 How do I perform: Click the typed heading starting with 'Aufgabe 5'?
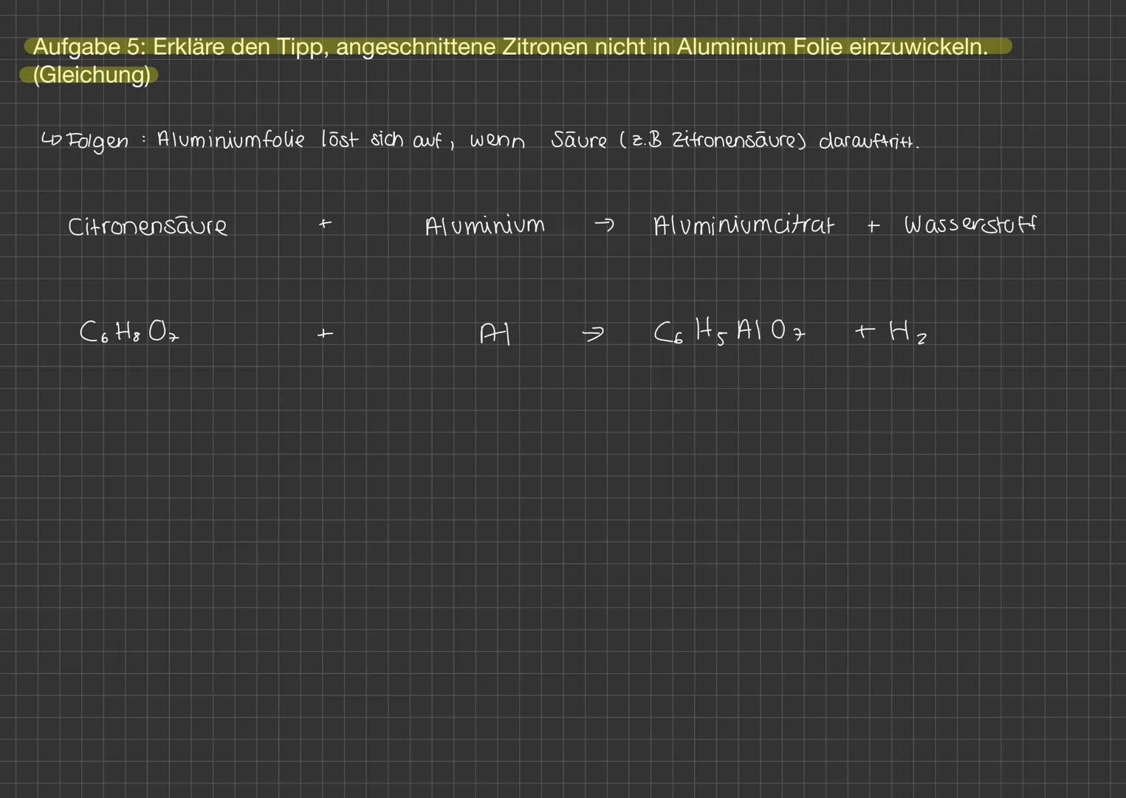(x=509, y=47)
